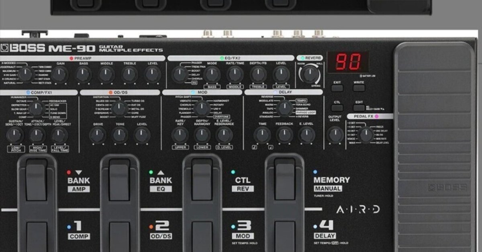
Task: Adjust the PREAMP TREBLE knob
Action: 129,75
